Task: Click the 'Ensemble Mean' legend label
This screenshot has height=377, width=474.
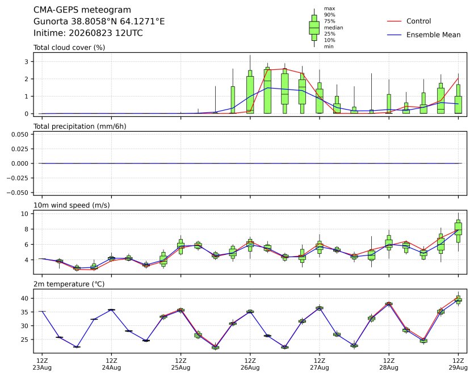Action: (433, 35)
